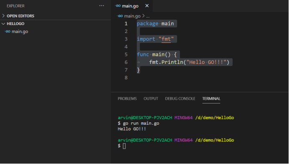Image resolution: width=289 pixels, height=164 pixels.
Task: Open the Explorer more actions ellipsis menu
Action: tap(101, 6)
